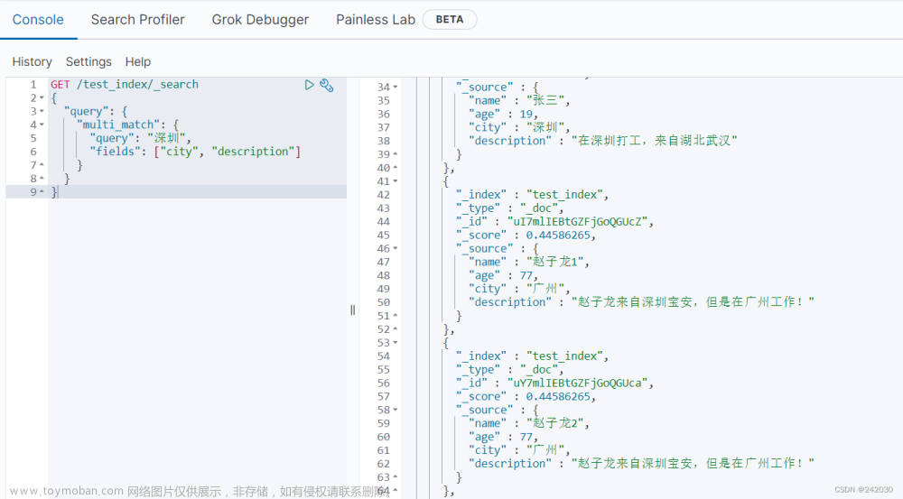Open the wrench request options menu
Viewport: 903px width, 499px height.
327,85
